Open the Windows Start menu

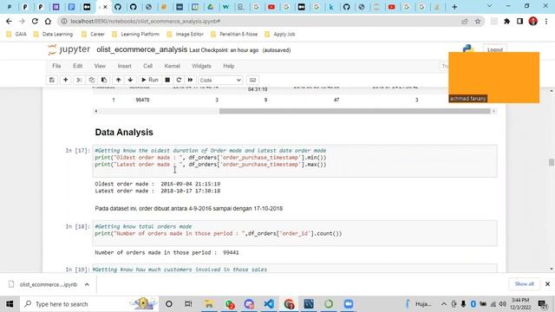pos(10,304)
